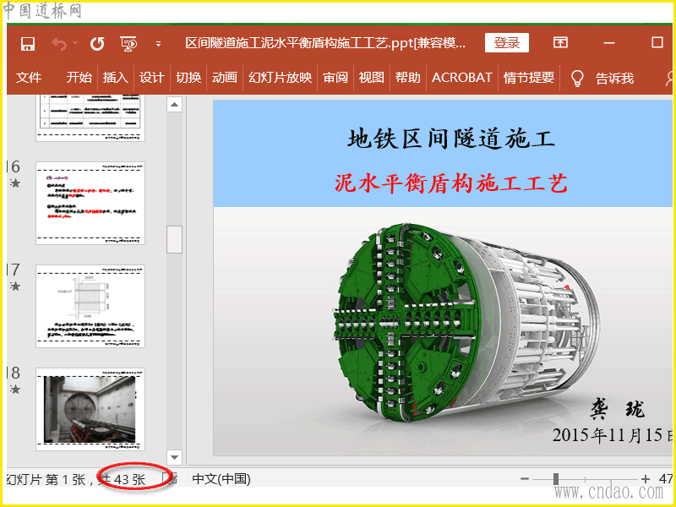This screenshot has height=507, width=676.
Task: Click slide count status 幻灯片 第 1 张
Action: 46,479
